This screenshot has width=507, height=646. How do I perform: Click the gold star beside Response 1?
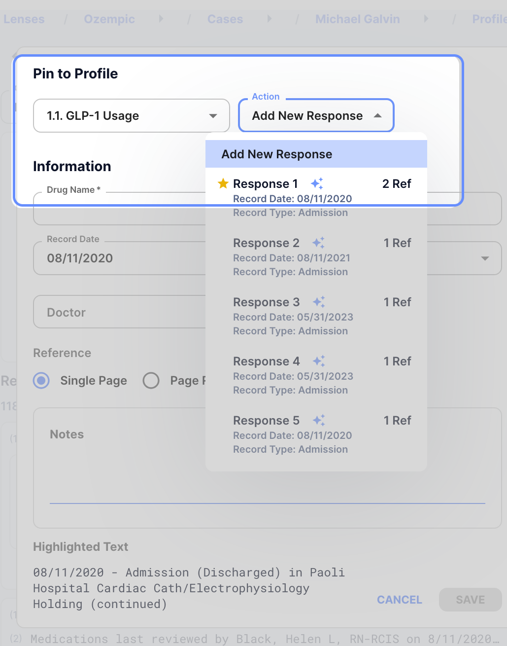[223, 183]
